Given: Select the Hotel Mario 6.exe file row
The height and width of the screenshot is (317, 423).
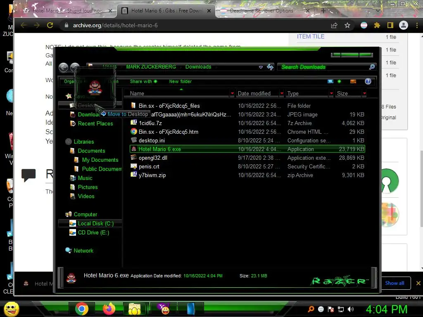Looking at the screenshot, I should pyautogui.click(x=247, y=149).
